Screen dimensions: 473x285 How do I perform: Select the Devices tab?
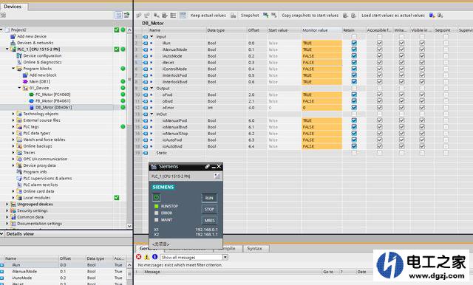point(13,7)
